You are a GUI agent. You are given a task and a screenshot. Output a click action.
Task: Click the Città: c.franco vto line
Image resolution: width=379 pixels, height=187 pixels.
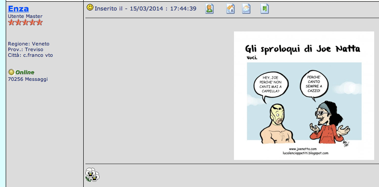(x=31, y=55)
